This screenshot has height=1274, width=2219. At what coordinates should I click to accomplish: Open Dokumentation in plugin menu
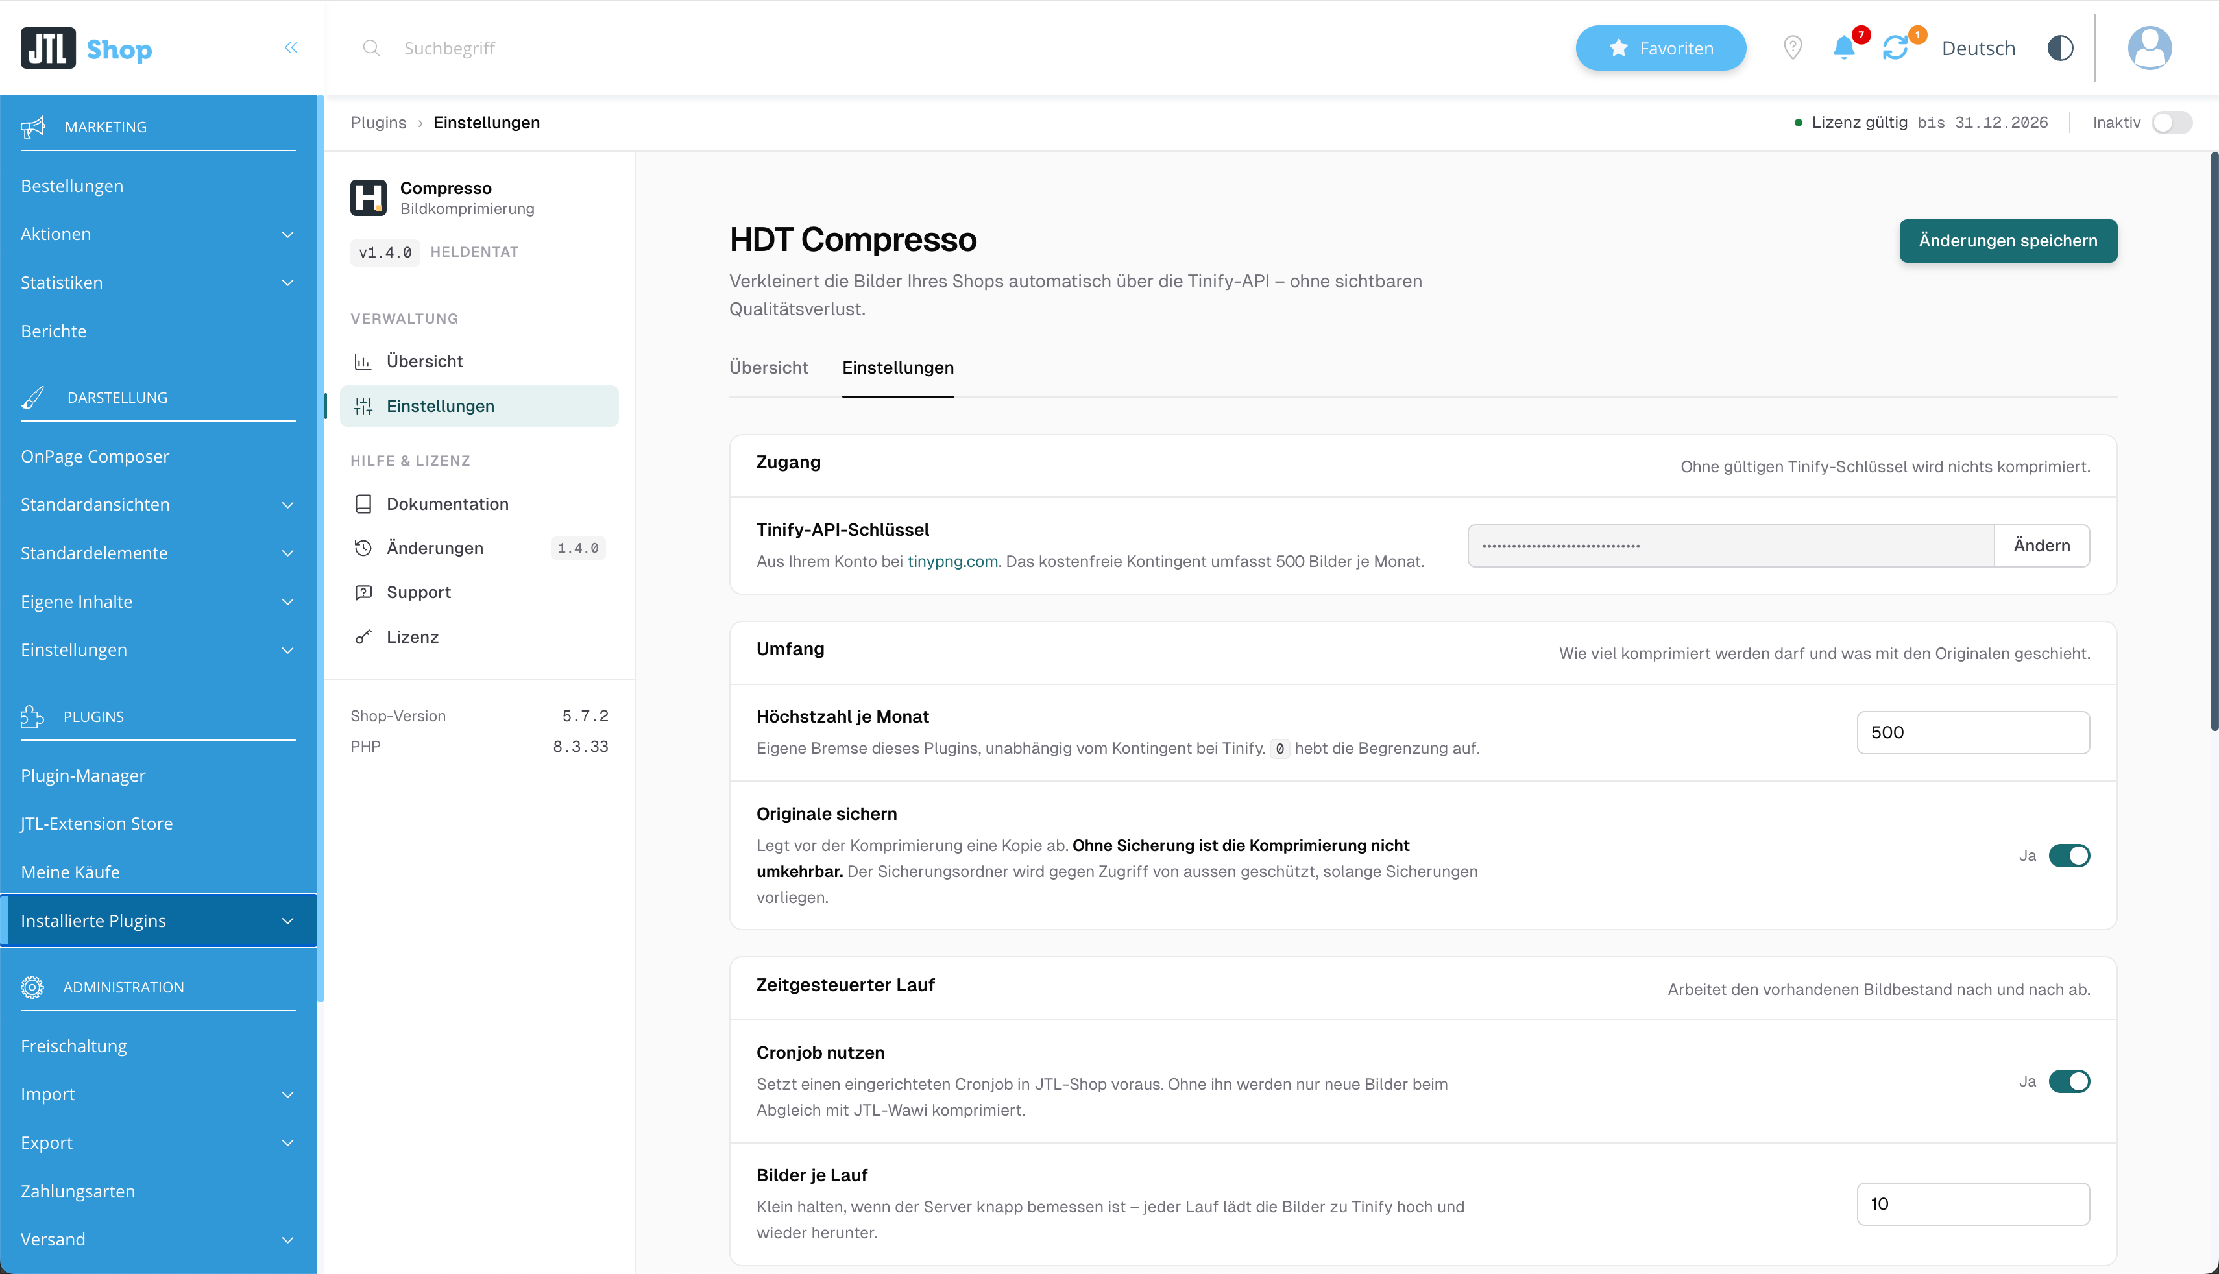tap(479, 504)
